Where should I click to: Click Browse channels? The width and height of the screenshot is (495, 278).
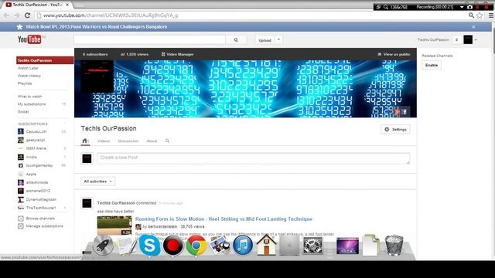pyautogui.click(x=40, y=219)
